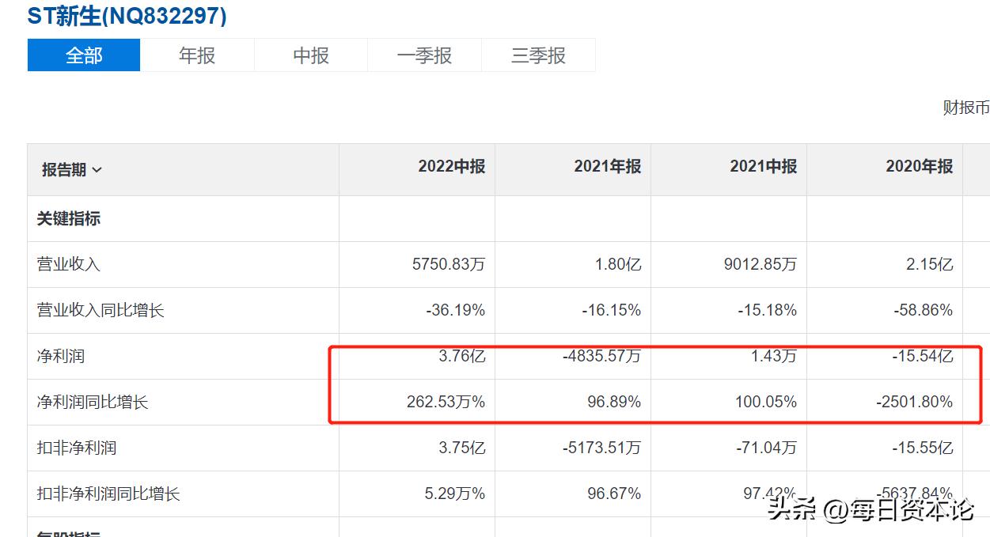Select the 2021年报 column header
This screenshot has width=990, height=537.
coord(608,166)
